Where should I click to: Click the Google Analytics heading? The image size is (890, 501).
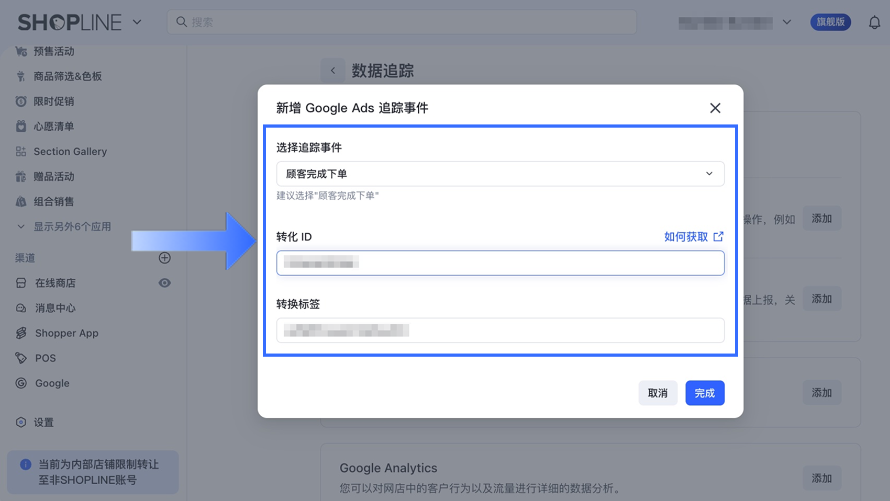pos(388,468)
